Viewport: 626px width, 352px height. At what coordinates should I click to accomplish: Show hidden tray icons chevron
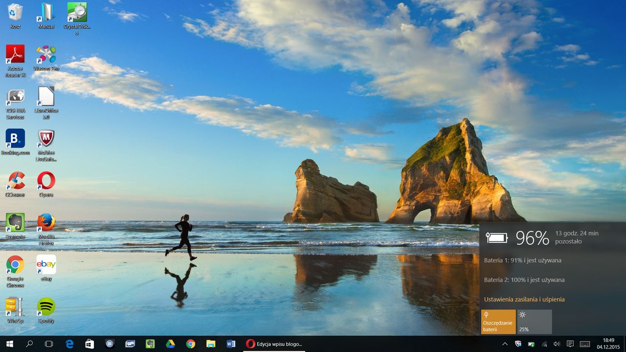tap(505, 344)
